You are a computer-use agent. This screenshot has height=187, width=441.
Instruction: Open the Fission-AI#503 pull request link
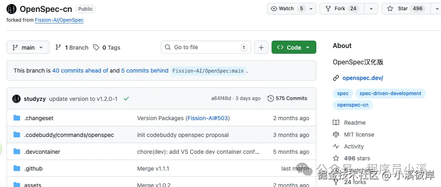[x=208, y=118]
